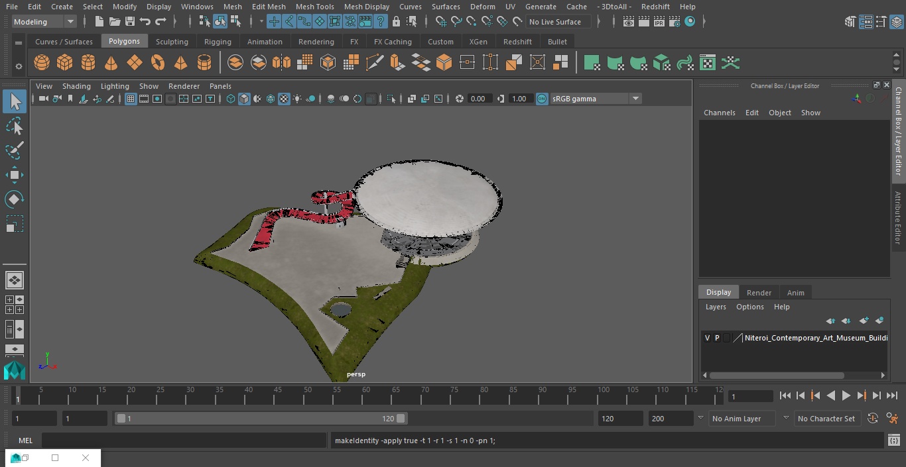Viewport: 906px width, 467px height.
Task: Switch to the Sculpting shelf tab
Action: point(172,42)
